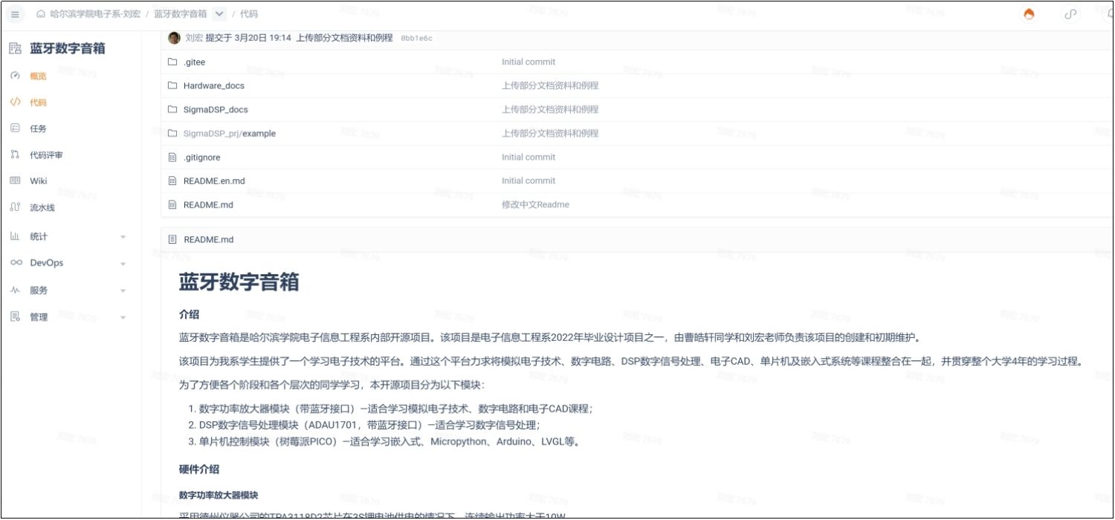
Task: Select 代码 in the sidebar
Action: pos(38,103)
